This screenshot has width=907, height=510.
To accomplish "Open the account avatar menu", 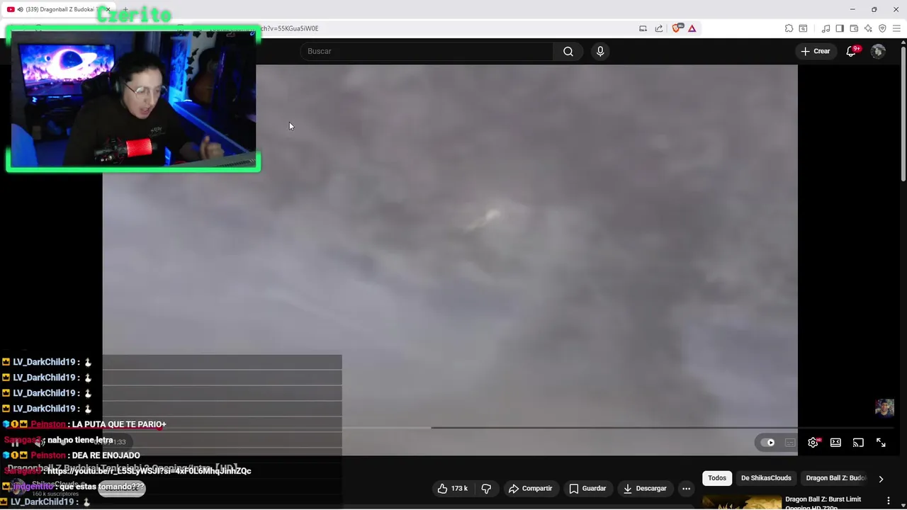I will pos(878,51).
